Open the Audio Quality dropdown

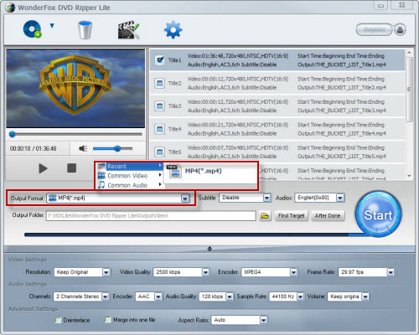click(230, 296)
